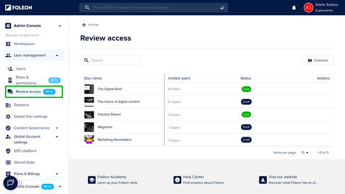345x194 pixels.
Task: Open the items per page dropdown
Action: (305, 152)
